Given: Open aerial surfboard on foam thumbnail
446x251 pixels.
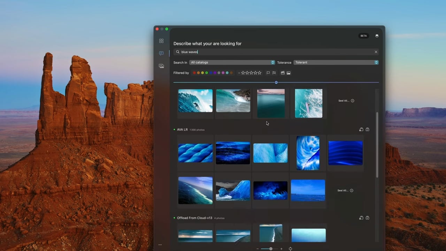Looking at the screenshot, I should pyautogui.click(x=308, y=103).
